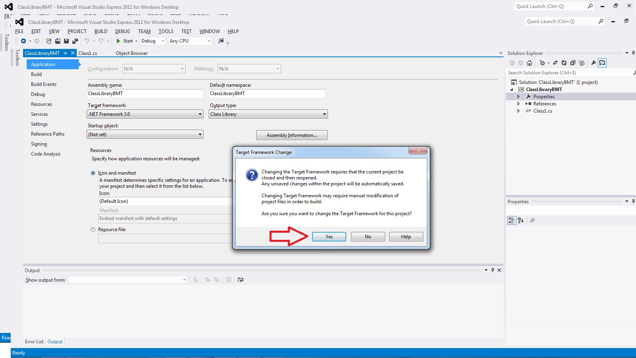Open the Output type dropdown
This screenshot has width=636, height=358.
tap(268, 114)
